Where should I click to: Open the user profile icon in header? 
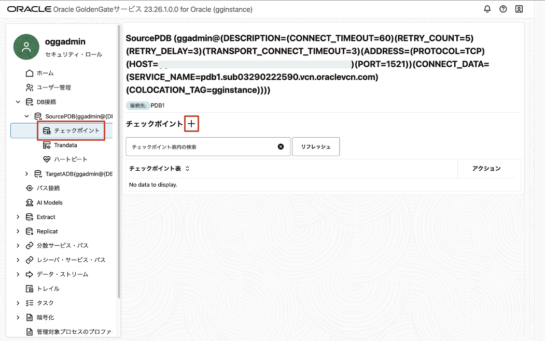tap(519, 9)
